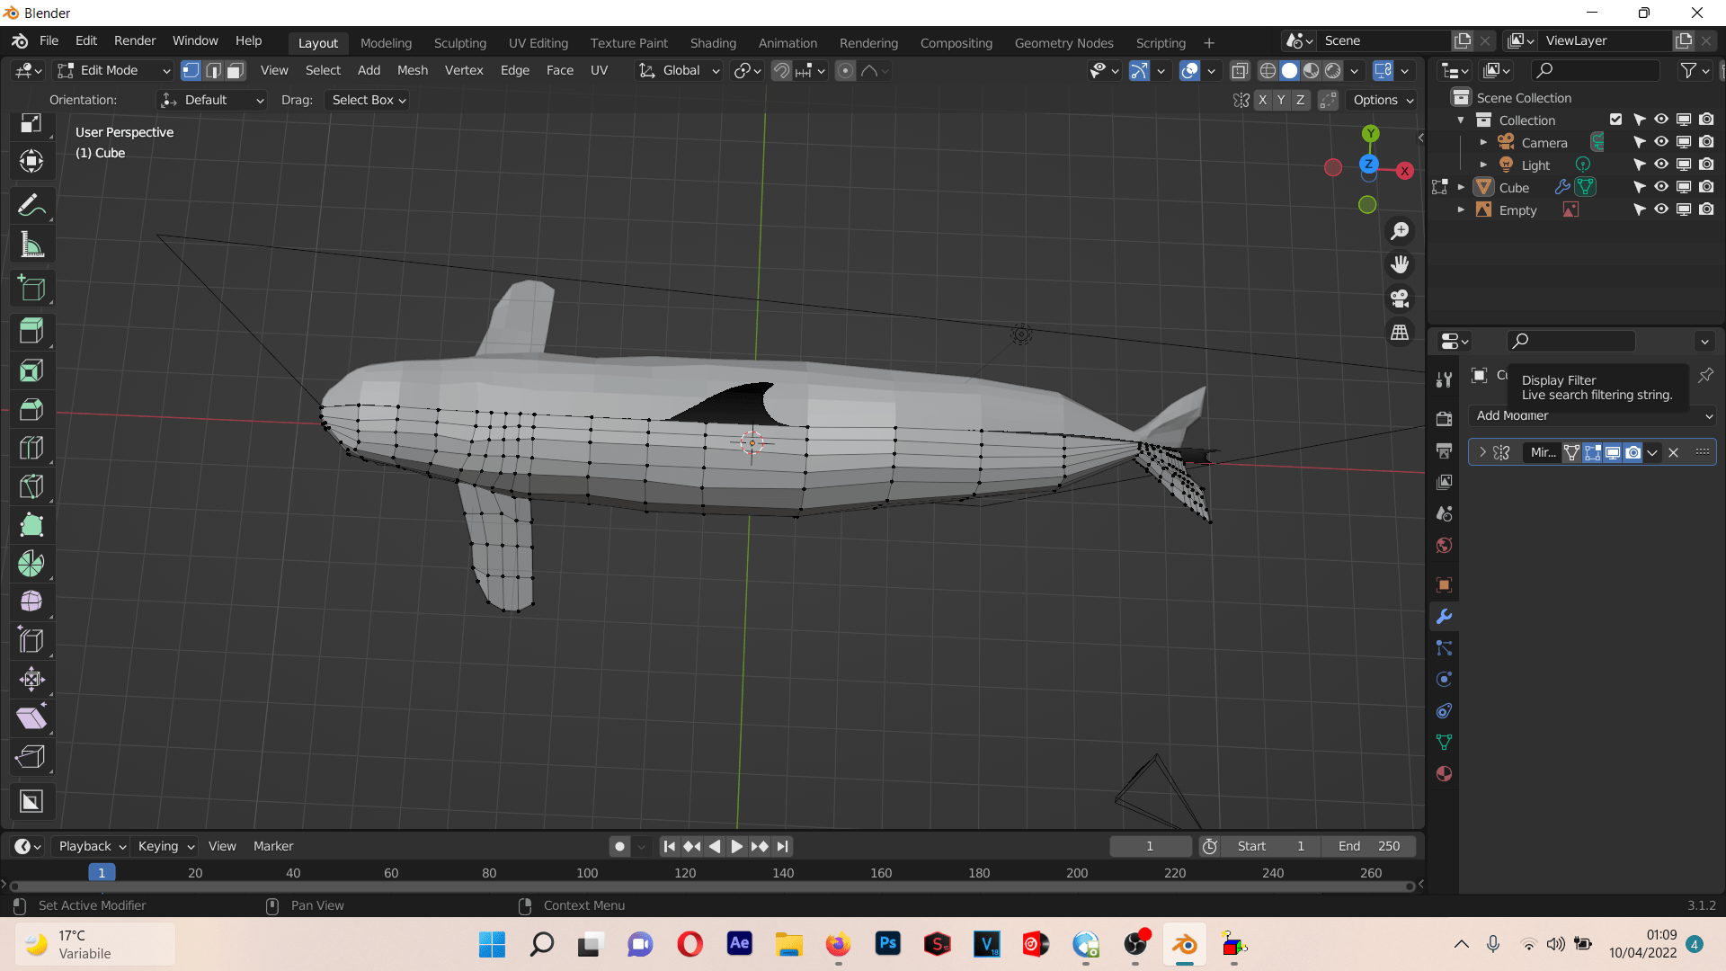Activate the Shrink/Fatten tool
This screenshot has height=971, width=1726.
click(31, 679)
